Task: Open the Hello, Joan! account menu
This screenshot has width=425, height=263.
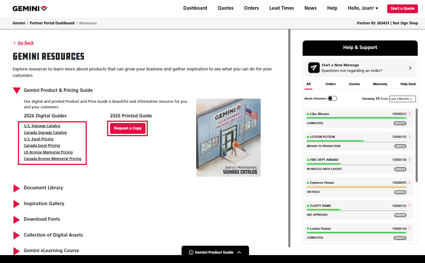Action: click(x=363, y=8)
